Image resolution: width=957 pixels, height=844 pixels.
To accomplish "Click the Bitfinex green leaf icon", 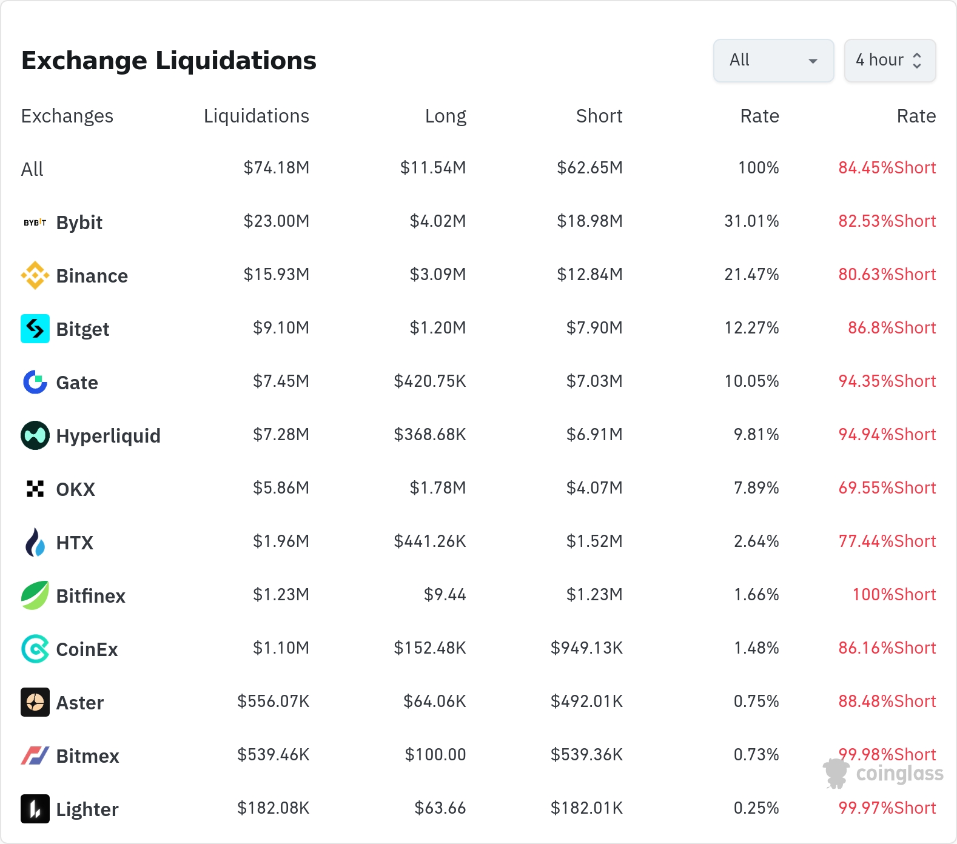I will (35, 595).
